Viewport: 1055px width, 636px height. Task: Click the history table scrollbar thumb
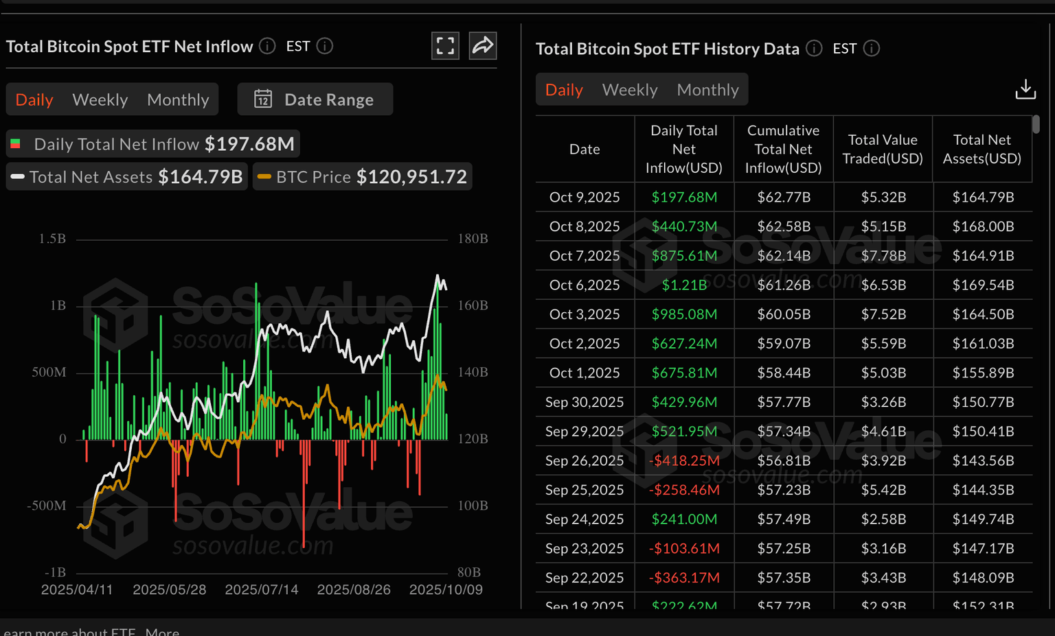[x=1036, y=125]
